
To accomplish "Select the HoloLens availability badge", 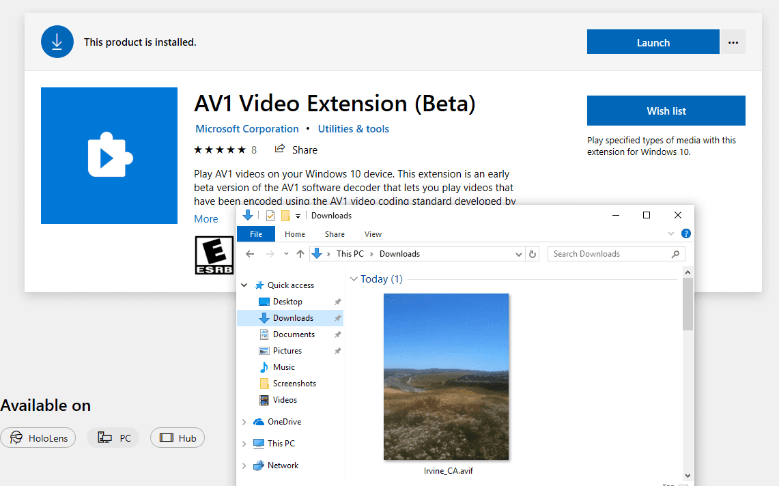I will 38,438.
